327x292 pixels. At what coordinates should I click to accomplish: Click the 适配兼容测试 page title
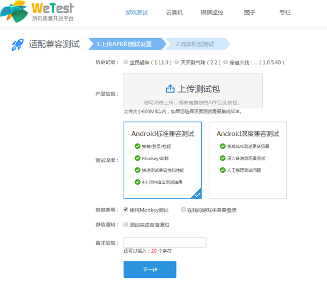(54, 44)
